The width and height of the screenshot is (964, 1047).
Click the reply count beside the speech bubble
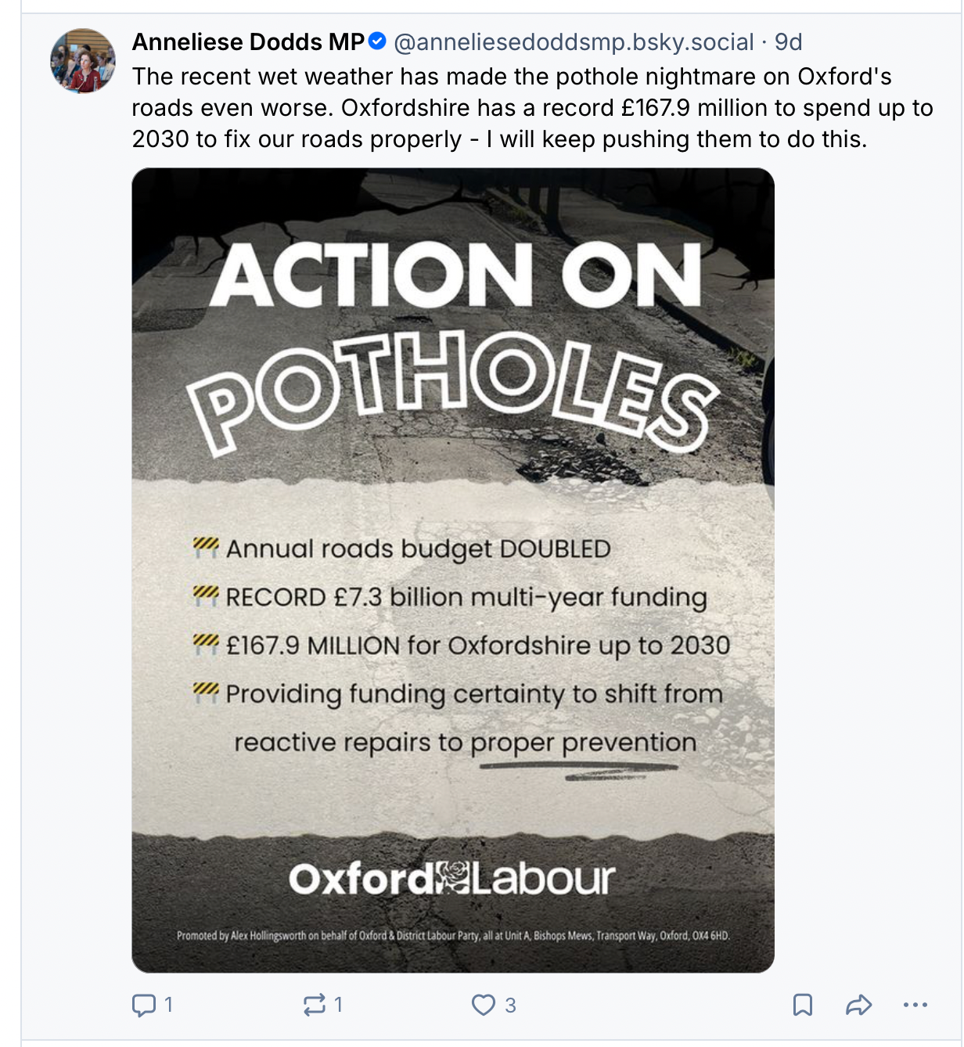point(169,1005)
